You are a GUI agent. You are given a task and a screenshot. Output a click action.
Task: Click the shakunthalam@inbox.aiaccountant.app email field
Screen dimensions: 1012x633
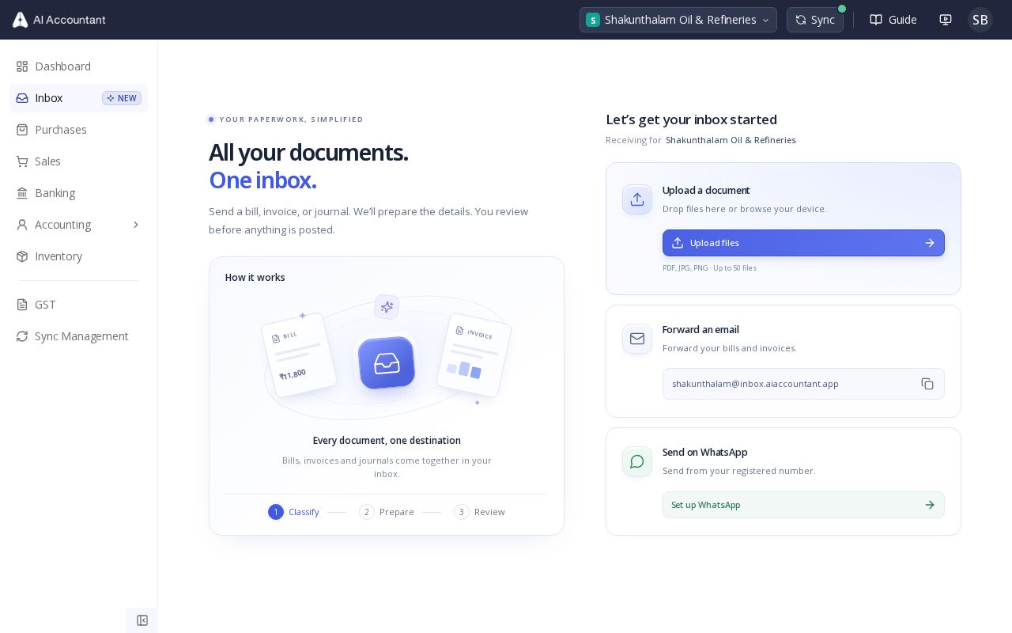click(803, 384)
